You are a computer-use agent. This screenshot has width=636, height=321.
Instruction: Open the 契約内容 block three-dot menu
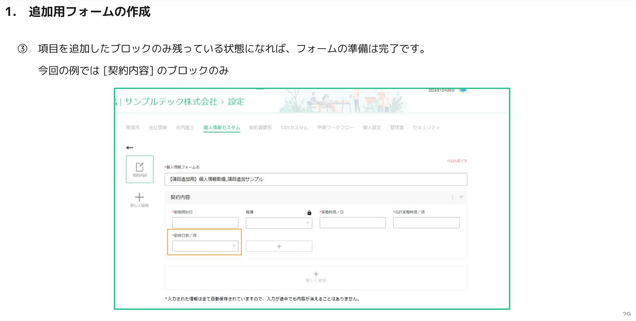click(x=452, y=197)
